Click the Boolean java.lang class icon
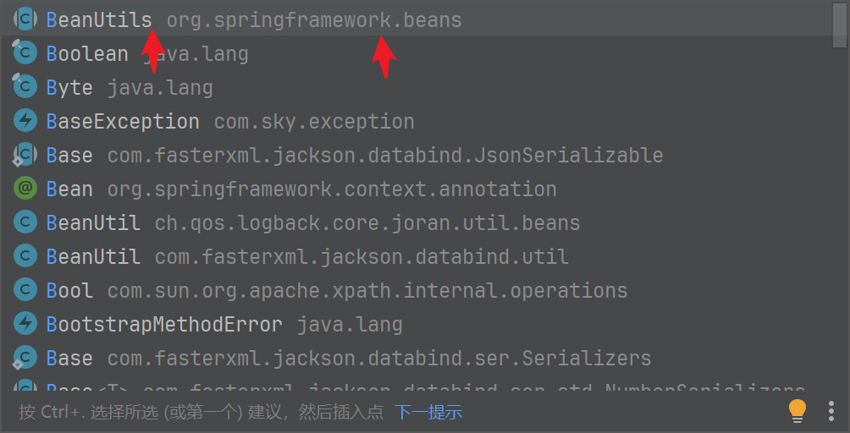 (x=25, y=53)
